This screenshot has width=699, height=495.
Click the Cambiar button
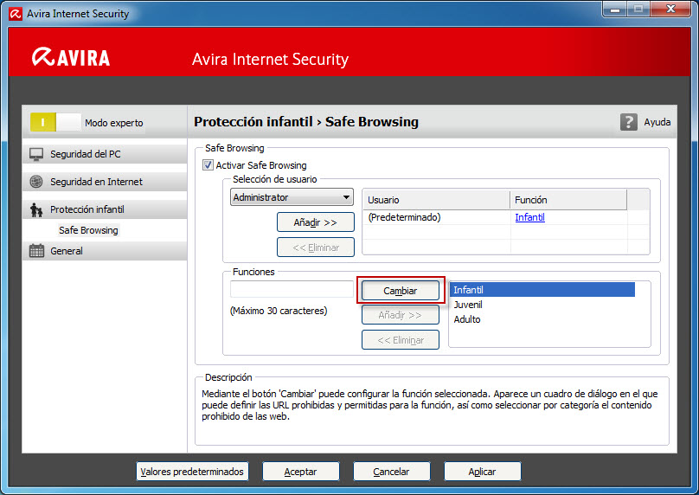click(401, 291)
